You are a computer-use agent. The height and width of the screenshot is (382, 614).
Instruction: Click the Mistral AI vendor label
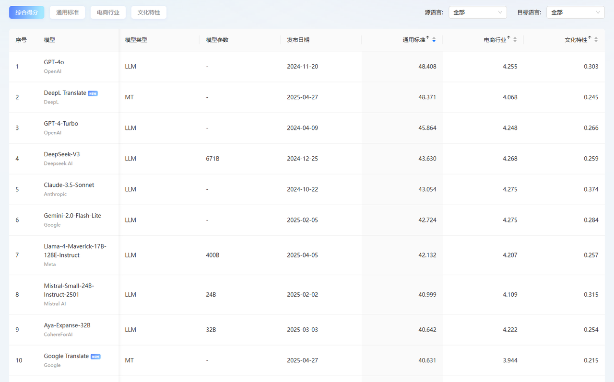55,304
